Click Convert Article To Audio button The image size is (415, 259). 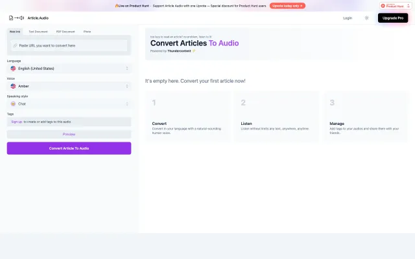click(x=69, y=148)
